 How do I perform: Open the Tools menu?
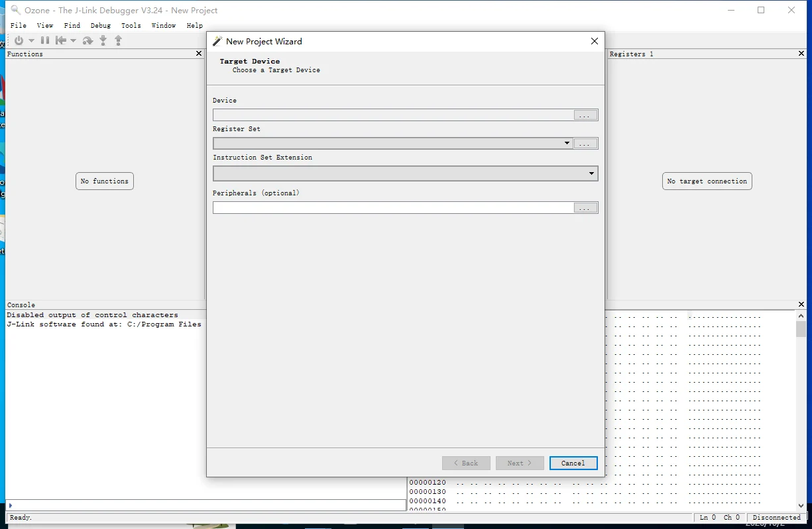pos(131,25)
